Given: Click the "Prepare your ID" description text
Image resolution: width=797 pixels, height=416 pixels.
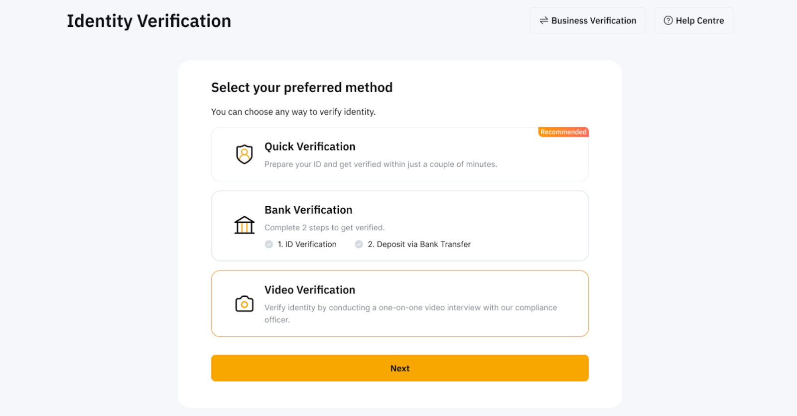Looking at the screenshot, I should coord(381,164).
